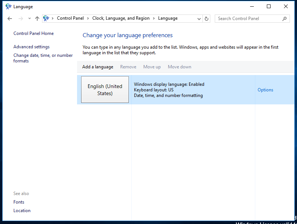This screenshot has width=297, height=224.
Task: Select the Language breadcrumb segment
Action: point(168,18)
